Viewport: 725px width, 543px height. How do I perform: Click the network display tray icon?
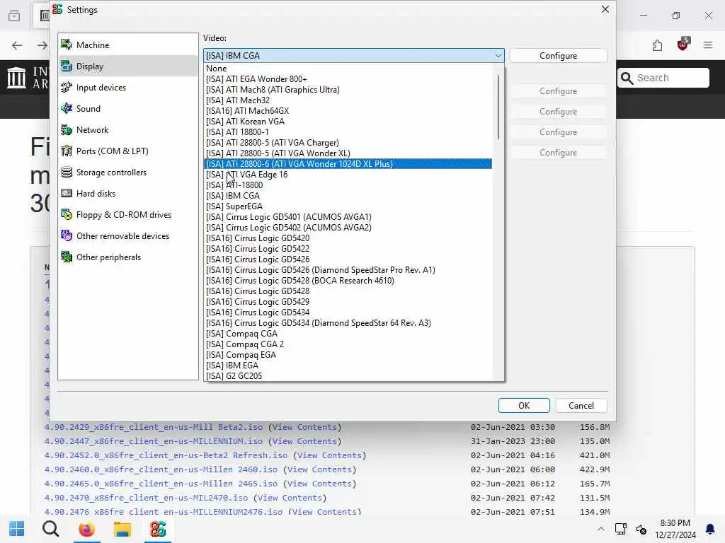pos(620,529)
